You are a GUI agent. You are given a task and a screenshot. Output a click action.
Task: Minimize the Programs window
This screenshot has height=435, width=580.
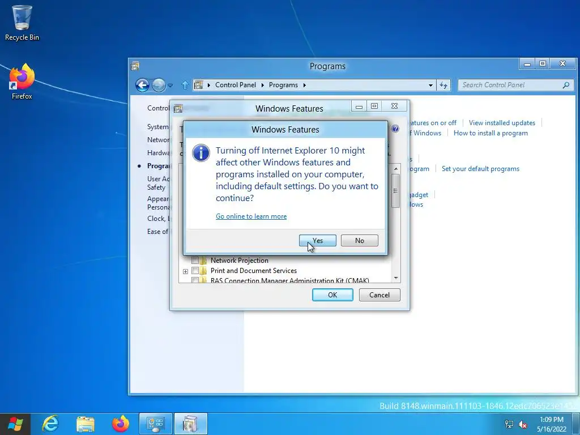(x=527, y=64)
